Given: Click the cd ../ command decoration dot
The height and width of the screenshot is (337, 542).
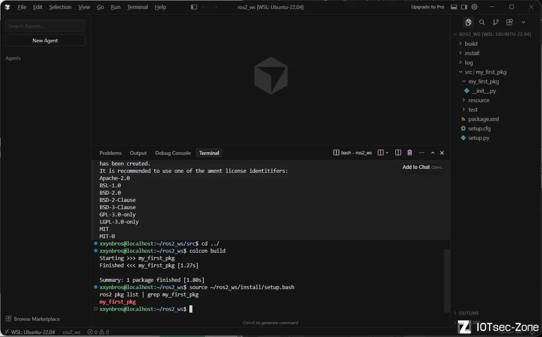Looking at the screenshot, I should pos(96,244).
